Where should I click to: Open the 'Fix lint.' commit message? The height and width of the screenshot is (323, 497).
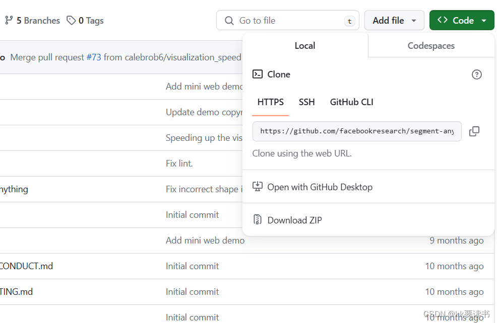pos(179,164)
